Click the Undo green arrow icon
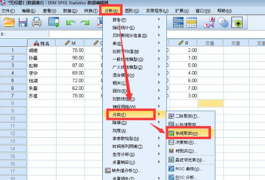Image resolution: width=265 pixels, height=180 pixels. (70, 22)
